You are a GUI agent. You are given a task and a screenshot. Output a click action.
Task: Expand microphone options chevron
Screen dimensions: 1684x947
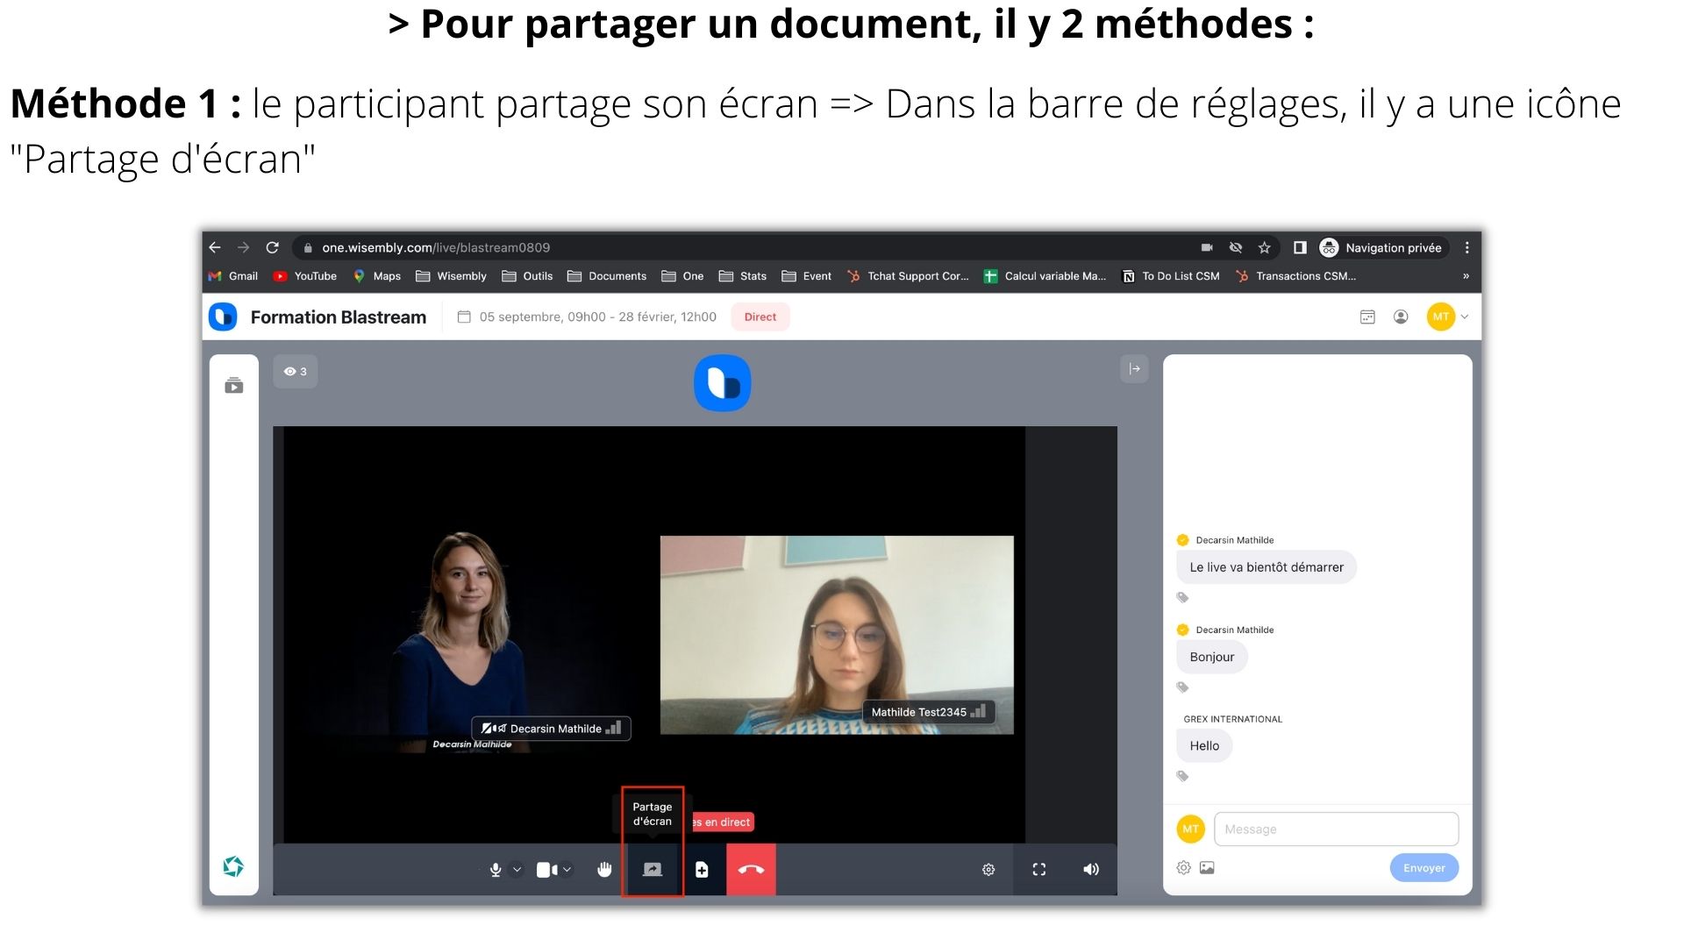click(517, 869)
